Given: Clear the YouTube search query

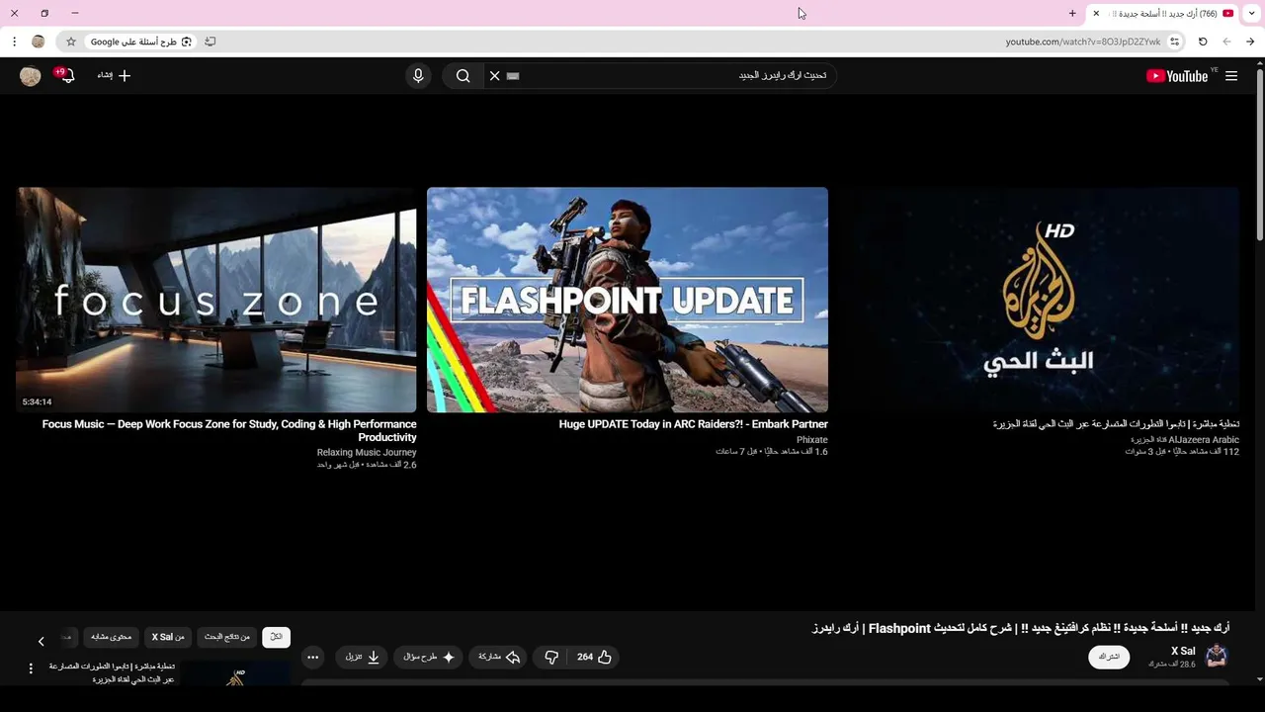Looking at the screenshot, I should [495, 76].
